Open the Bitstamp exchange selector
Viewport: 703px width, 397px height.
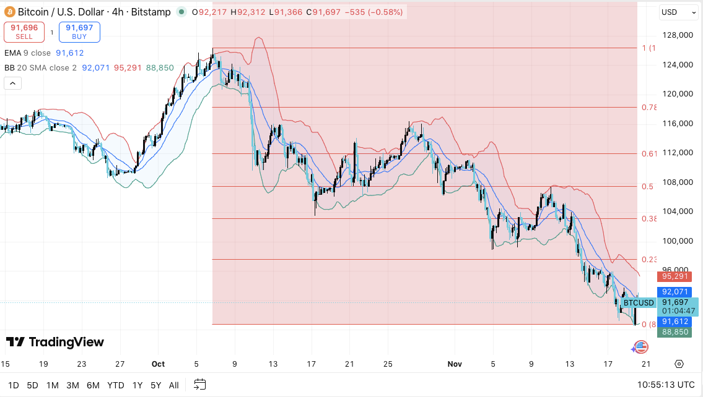tap(151, 12)
